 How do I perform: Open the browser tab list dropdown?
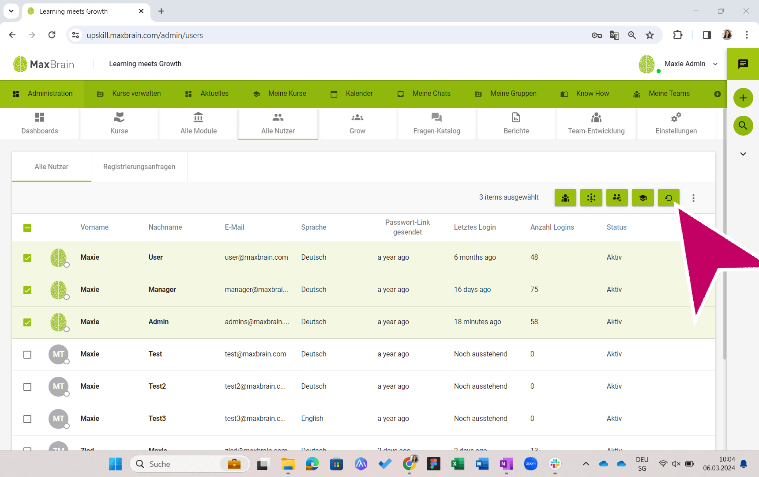pyautogui.click(x=11, y=11)
